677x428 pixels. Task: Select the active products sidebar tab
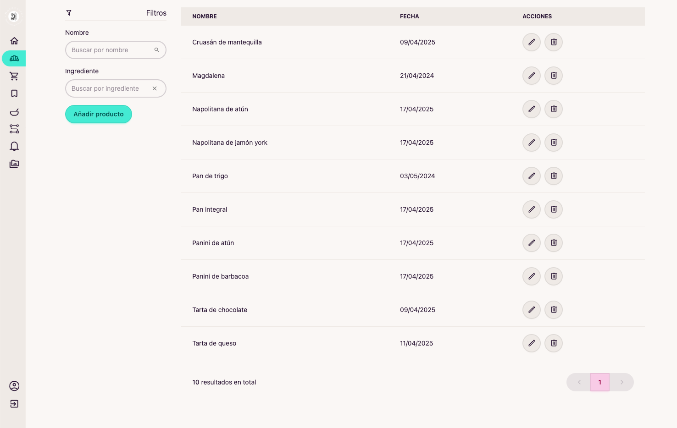pos(14,59)
